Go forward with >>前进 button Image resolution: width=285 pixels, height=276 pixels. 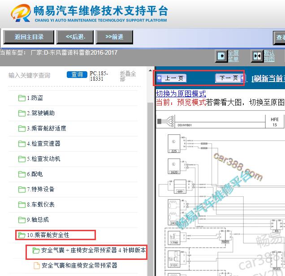pyautogui.click(x=114, y=37)
